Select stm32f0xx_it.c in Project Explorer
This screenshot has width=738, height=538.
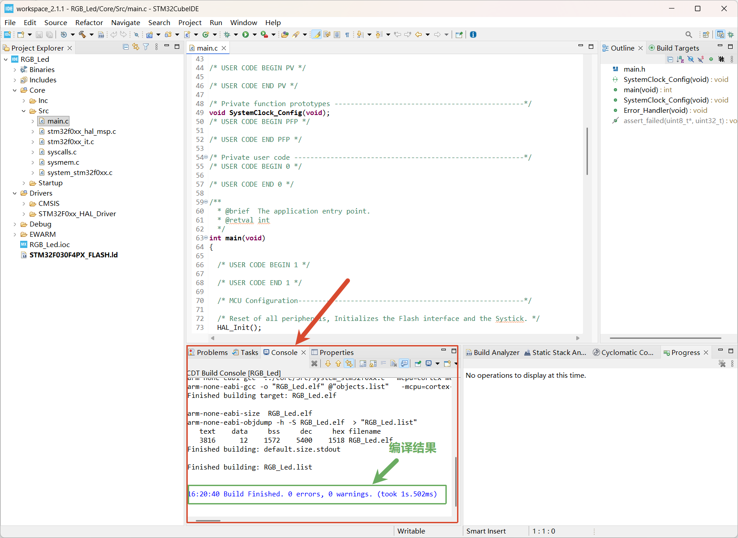(x=70, y=142)
